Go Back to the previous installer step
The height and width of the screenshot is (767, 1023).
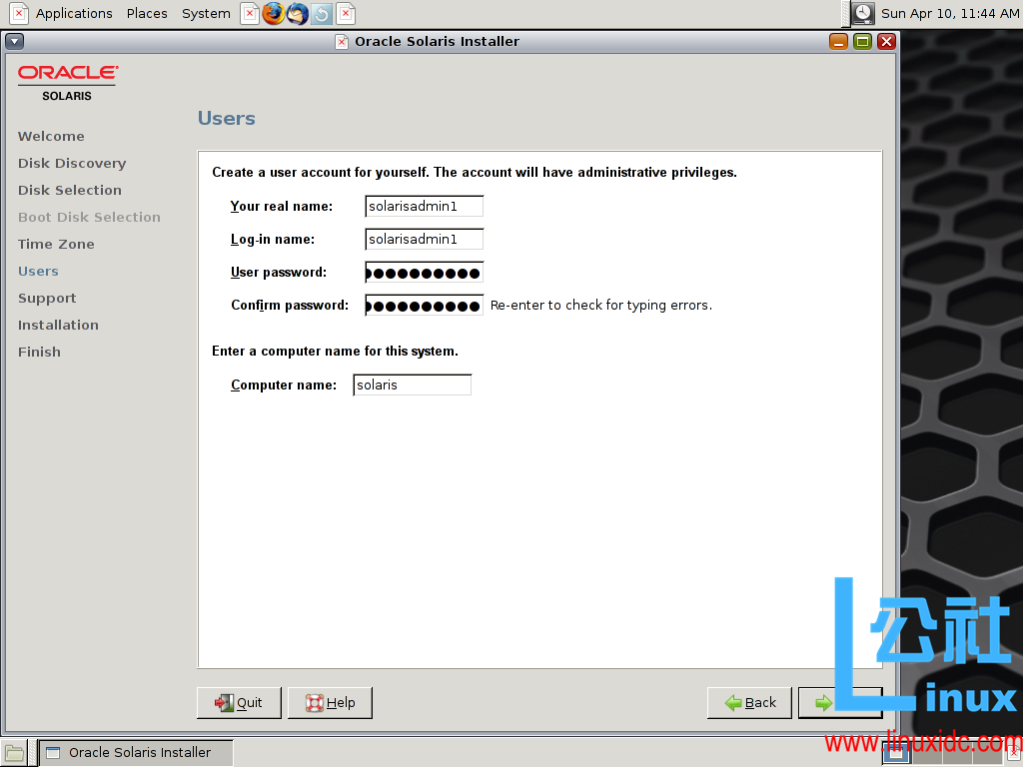(749, 702)
